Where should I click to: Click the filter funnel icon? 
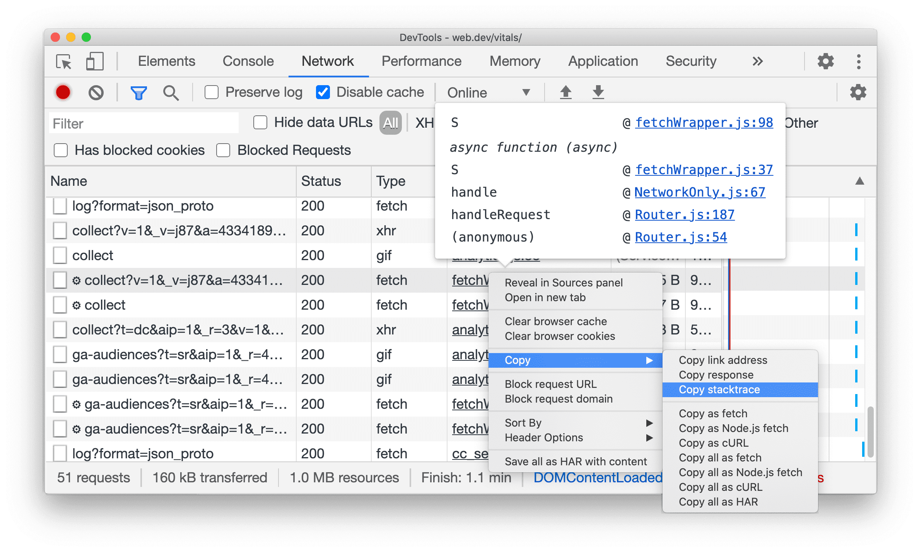pos(137,92)
